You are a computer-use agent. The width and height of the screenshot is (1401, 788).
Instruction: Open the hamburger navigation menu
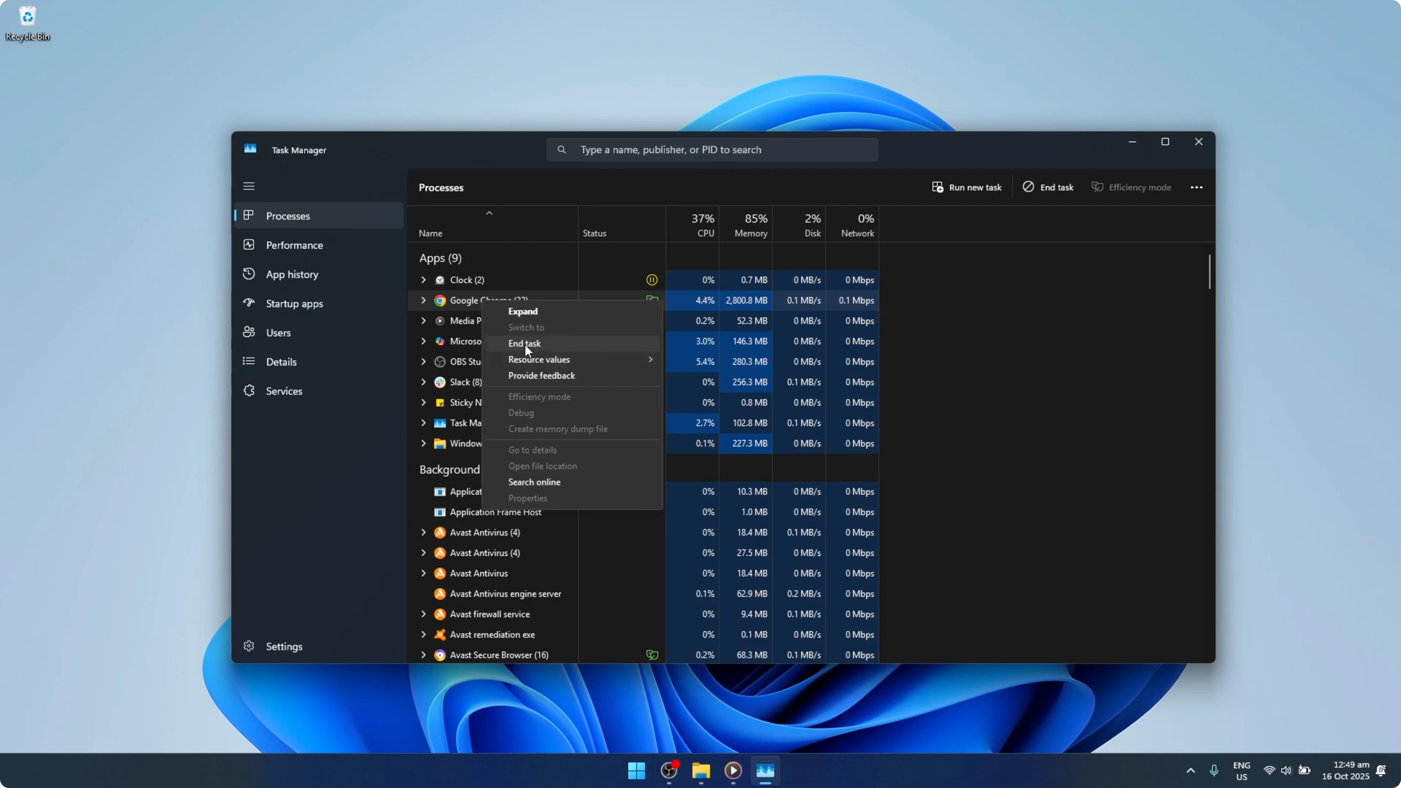point(249,187)
